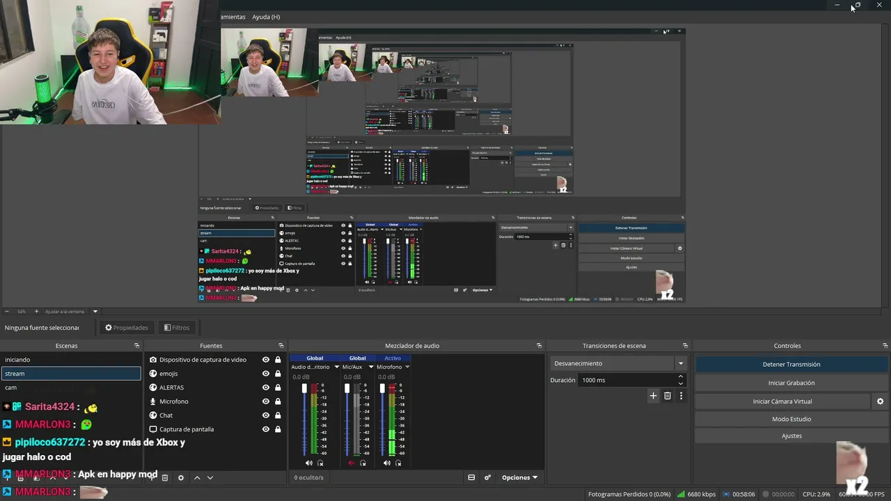Viewport: 891px width, 501px height.
Task: Click Detener Transmisión
Action: (x=791, y=364)
